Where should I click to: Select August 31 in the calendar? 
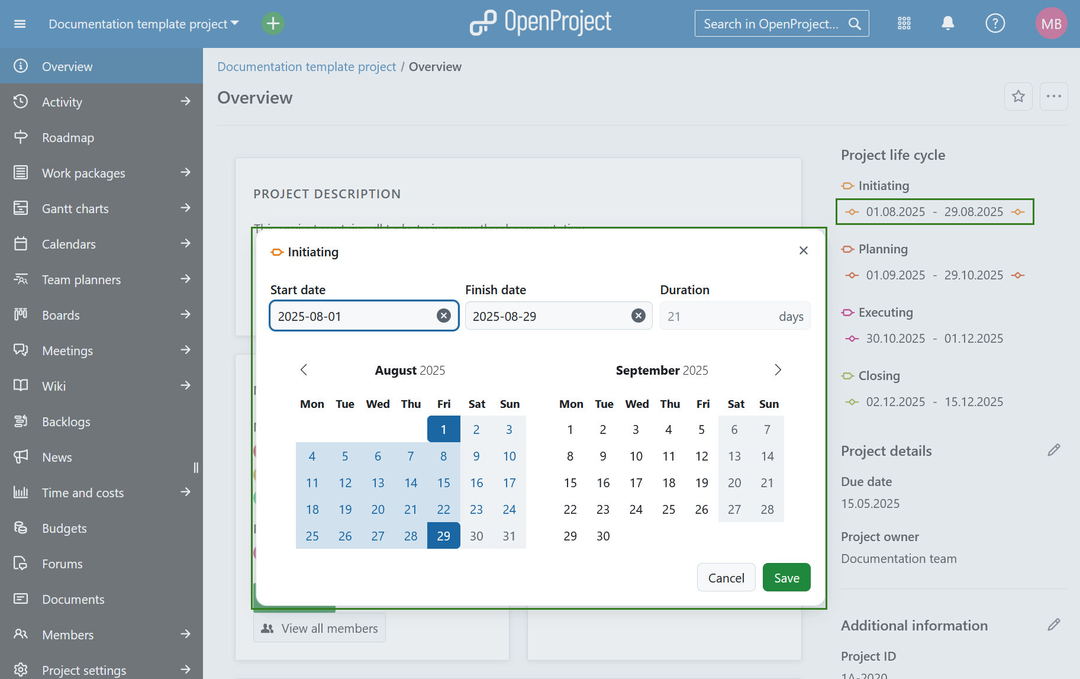pos(509,536)
